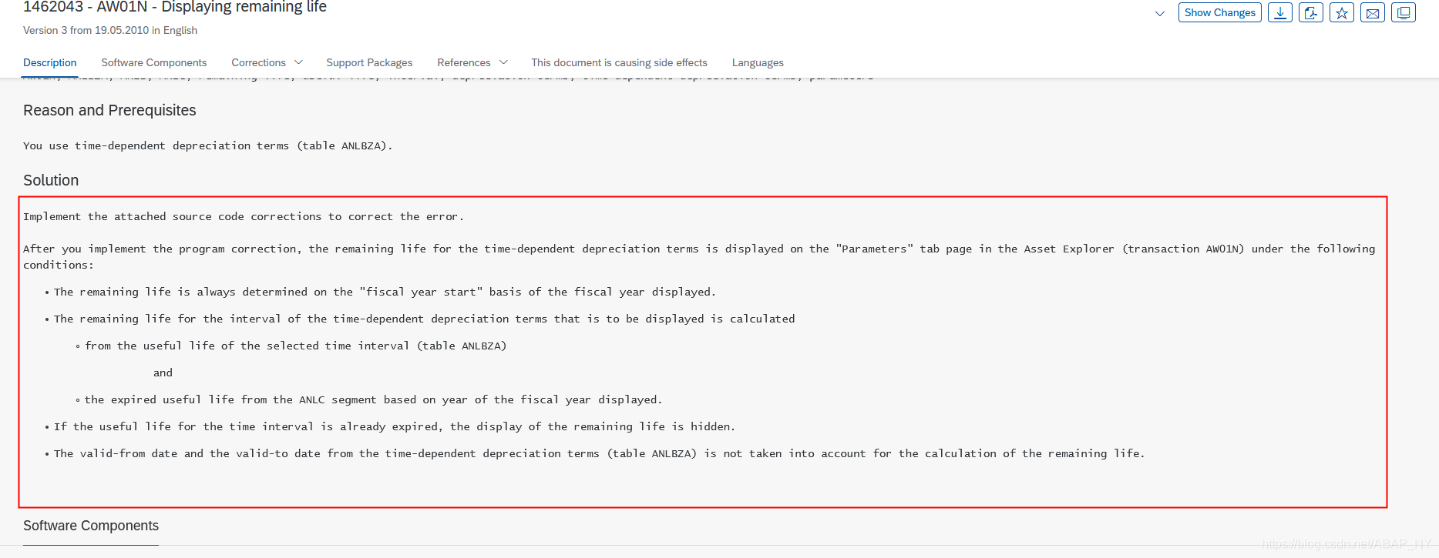Click the 'Reason and Prerequisites' heading
This screenshot has width=1439, height=558.
[x=109, y=110]
